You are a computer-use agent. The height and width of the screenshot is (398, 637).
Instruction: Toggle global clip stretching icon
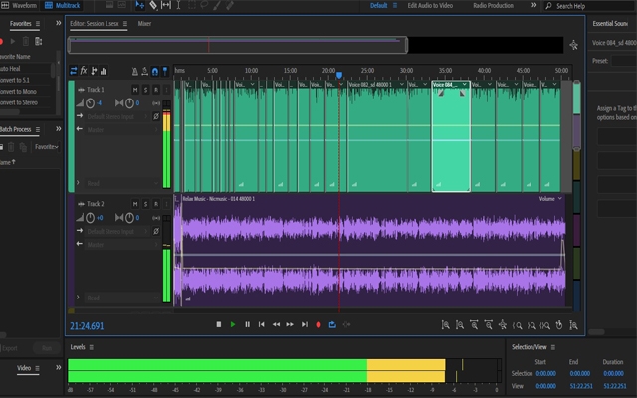coord(144,71)
